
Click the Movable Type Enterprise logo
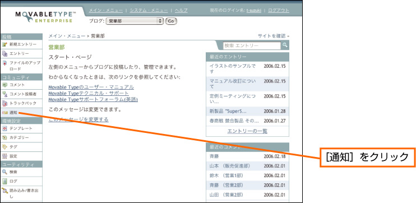coord(45,17)
